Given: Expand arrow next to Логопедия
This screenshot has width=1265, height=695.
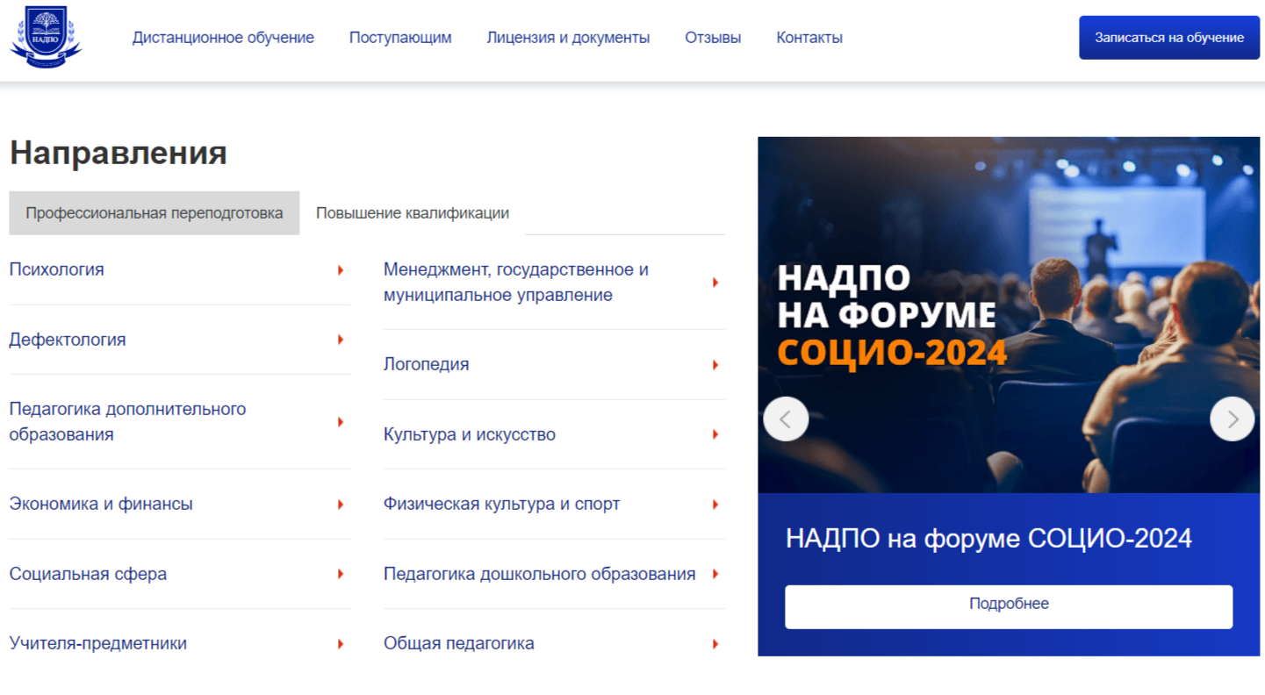Looking at the screenshot, I should [x=715, y=365].
